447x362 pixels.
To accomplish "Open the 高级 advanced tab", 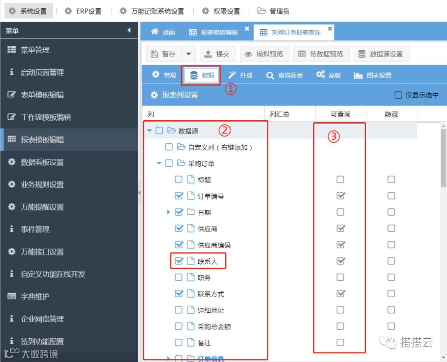I will pyautogui.click(x=328, y=75).
